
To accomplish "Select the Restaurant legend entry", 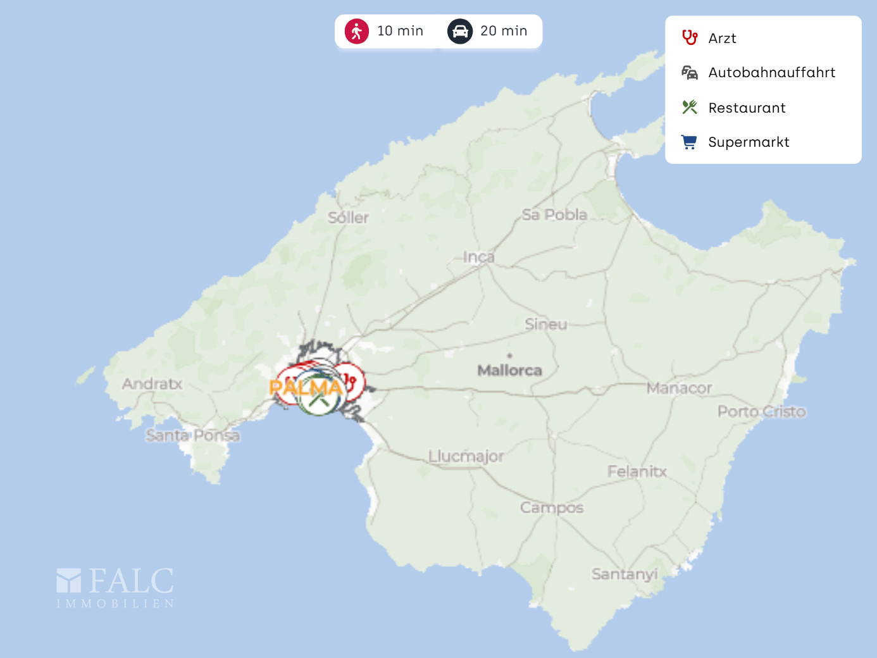I will tap(747, 108).
